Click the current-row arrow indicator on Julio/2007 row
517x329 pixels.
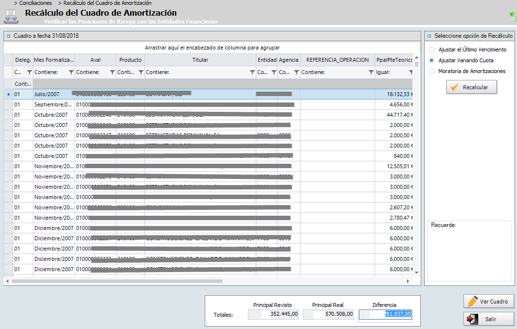tap(8, 94)
